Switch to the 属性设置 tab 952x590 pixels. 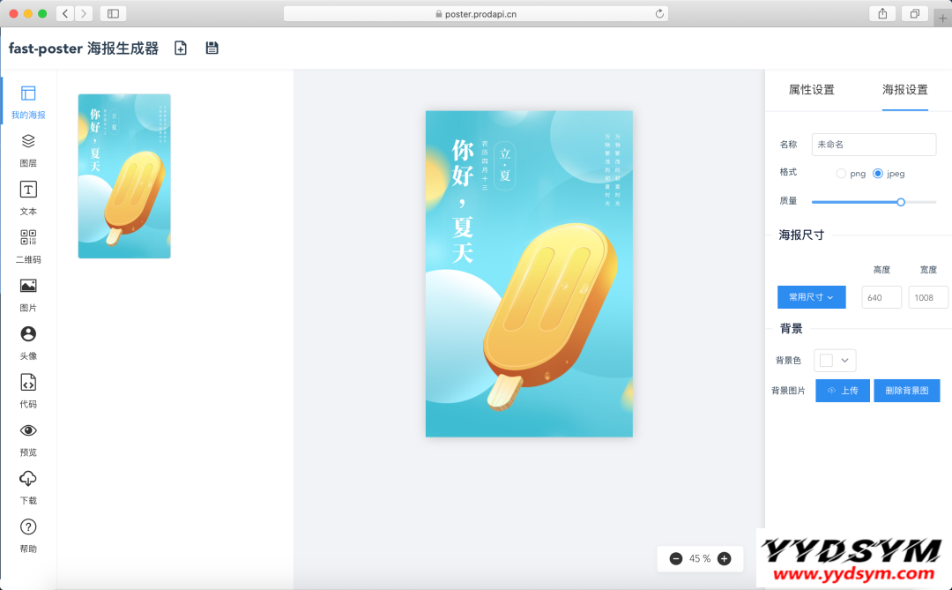pyautogui.click(x=811, y=90)
